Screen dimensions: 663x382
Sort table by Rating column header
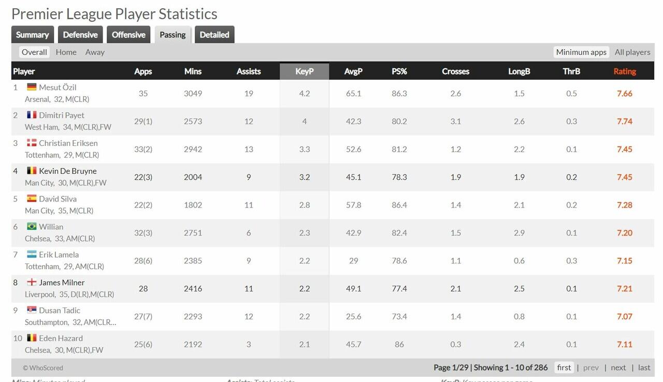tap(625, 71)
